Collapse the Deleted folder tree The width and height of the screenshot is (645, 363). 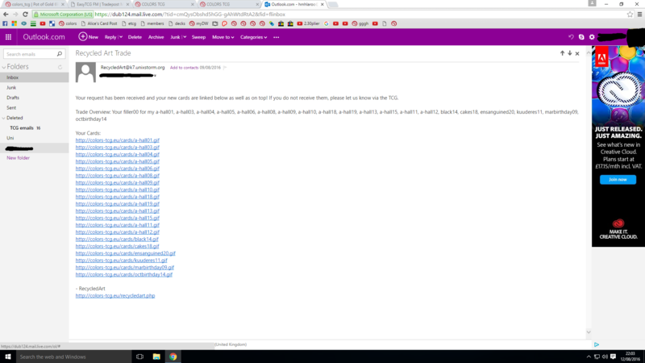click(x=3, y=118)
